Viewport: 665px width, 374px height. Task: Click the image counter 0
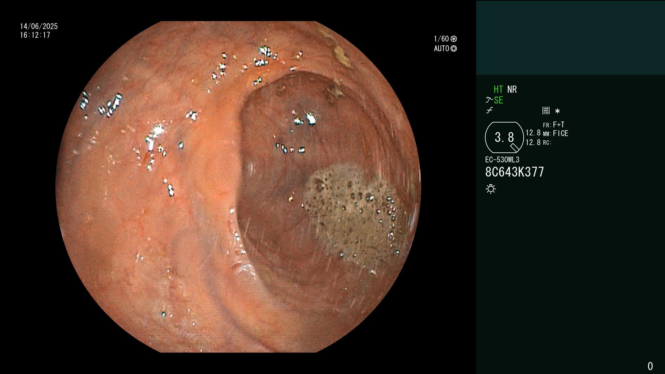[x=650, y=366]
